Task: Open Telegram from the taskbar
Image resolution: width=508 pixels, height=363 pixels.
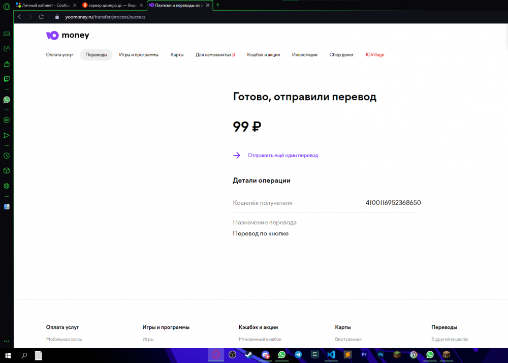Action: [x=298, y=355]
